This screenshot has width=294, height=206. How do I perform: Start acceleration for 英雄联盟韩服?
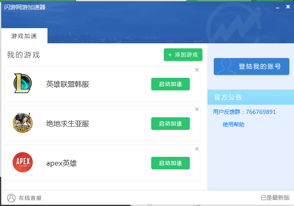170,84
